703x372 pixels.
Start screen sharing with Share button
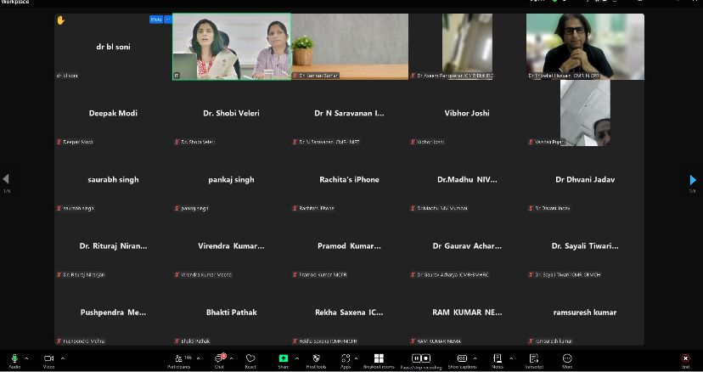[x=284, y=359]
